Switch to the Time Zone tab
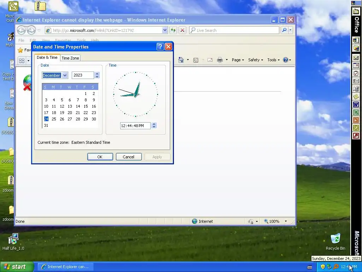Screen dimensions: 362x272 click(x=70, y=58)
